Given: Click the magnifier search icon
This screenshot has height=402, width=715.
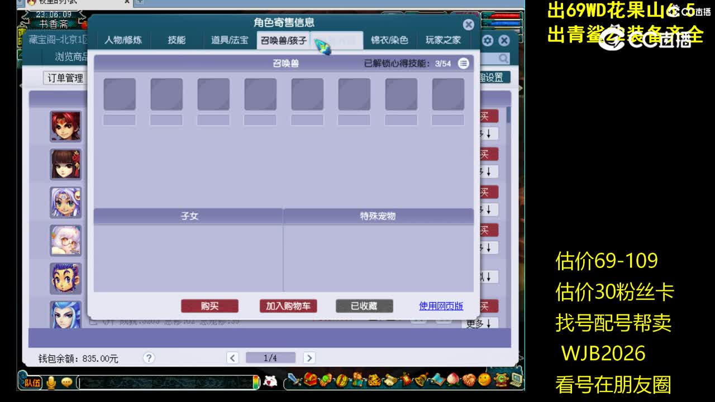Looking at the screenshot, I should click(x=503, y=58).
